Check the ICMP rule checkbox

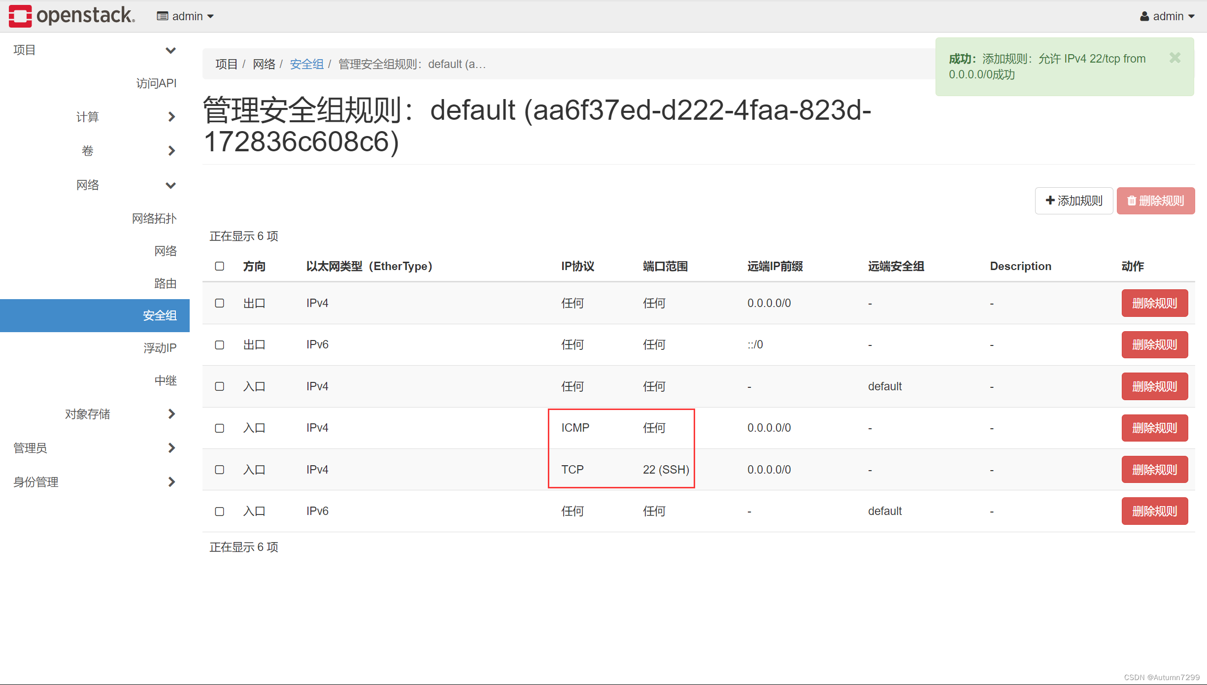pos(220,428)
